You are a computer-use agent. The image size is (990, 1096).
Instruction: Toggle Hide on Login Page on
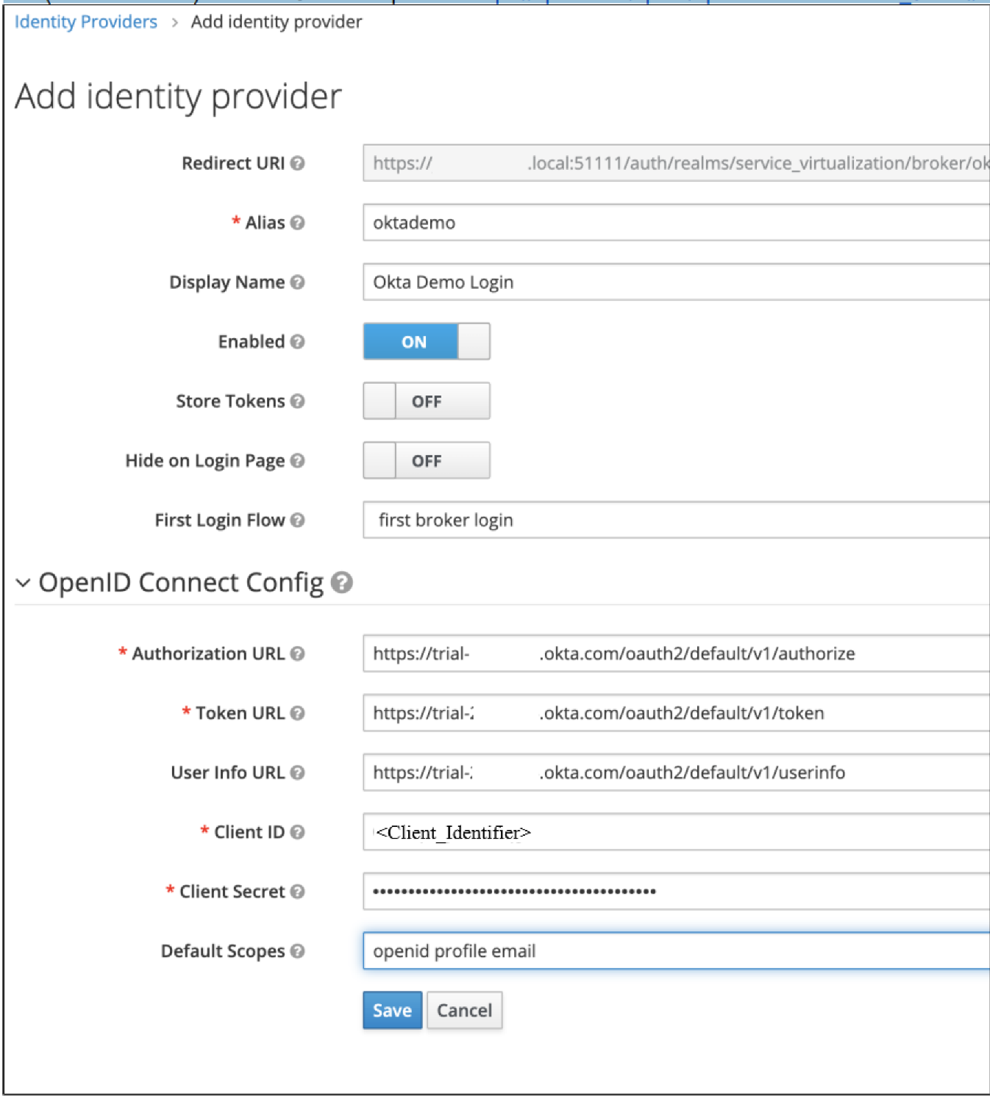click(x=427, y=461)
